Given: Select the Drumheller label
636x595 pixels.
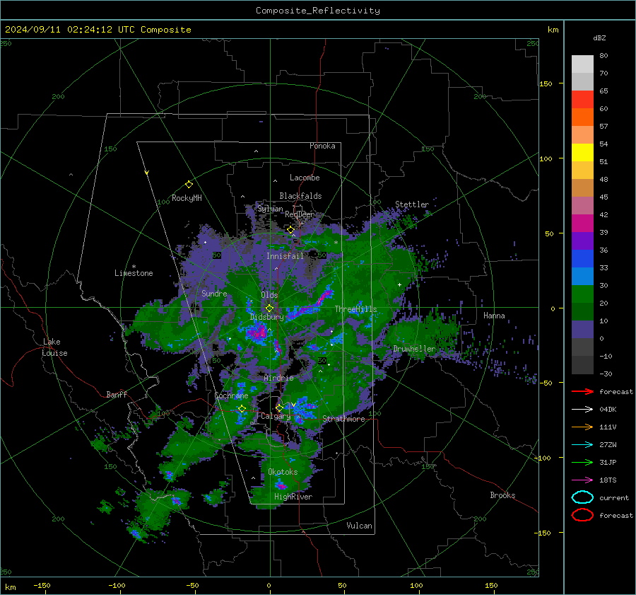Looking at the screenshot, I should point(414,349).
